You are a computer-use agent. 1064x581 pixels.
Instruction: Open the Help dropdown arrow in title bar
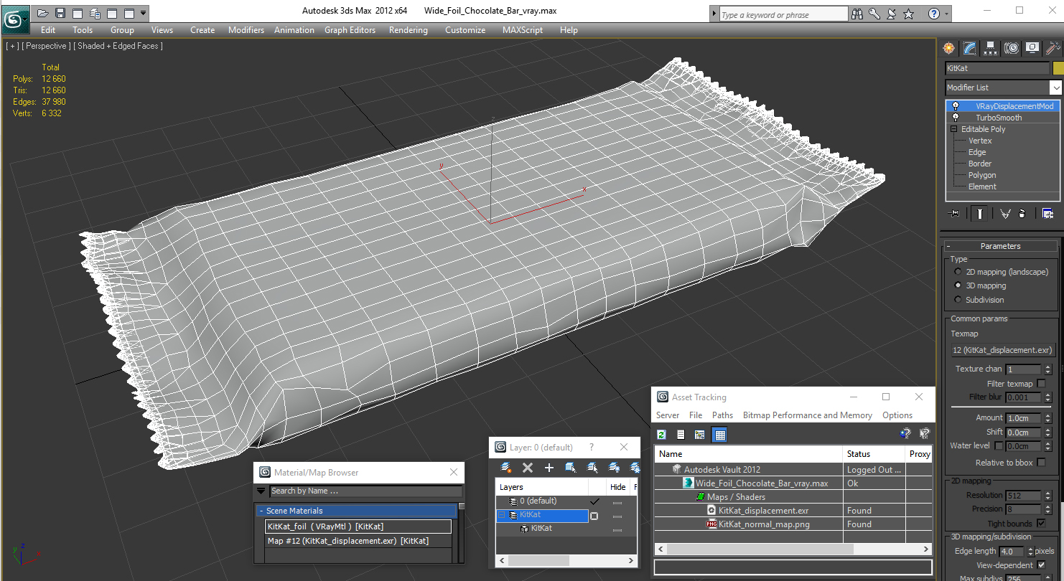(x=946, y=14)
